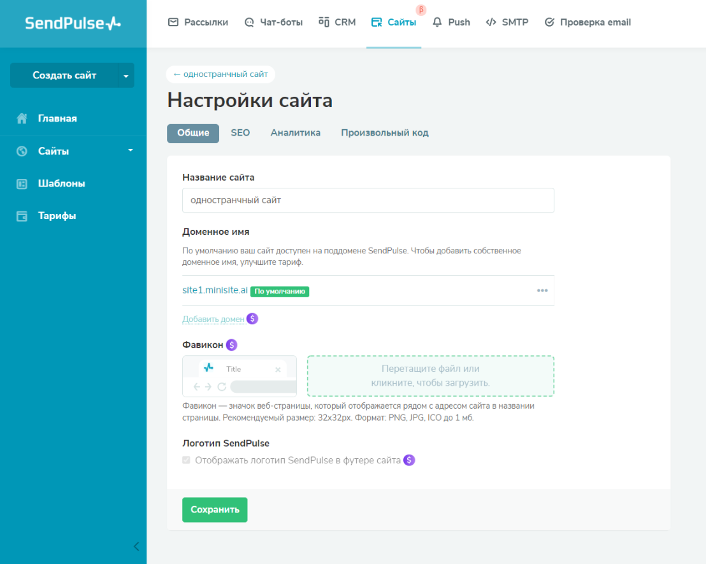This screenshot has height=564, width=706.
Task: Click the forward arrow in favicon preview
Action: (x=208, y=386)
